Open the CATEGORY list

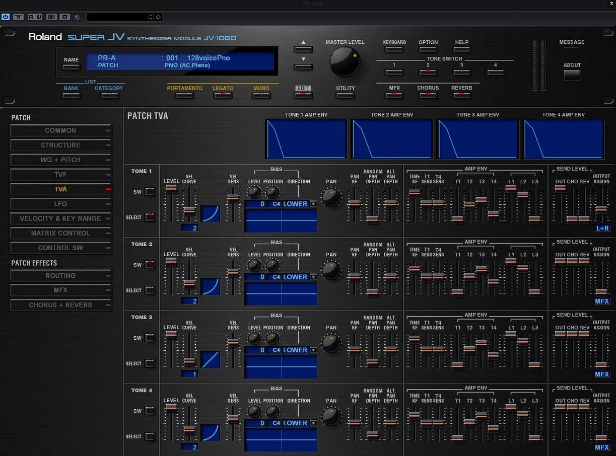click(x=108, y=95)
